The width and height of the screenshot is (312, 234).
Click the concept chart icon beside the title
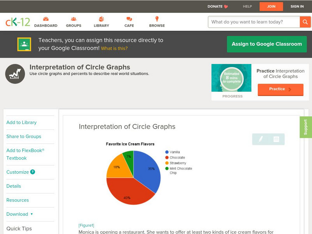pos(15,74)
